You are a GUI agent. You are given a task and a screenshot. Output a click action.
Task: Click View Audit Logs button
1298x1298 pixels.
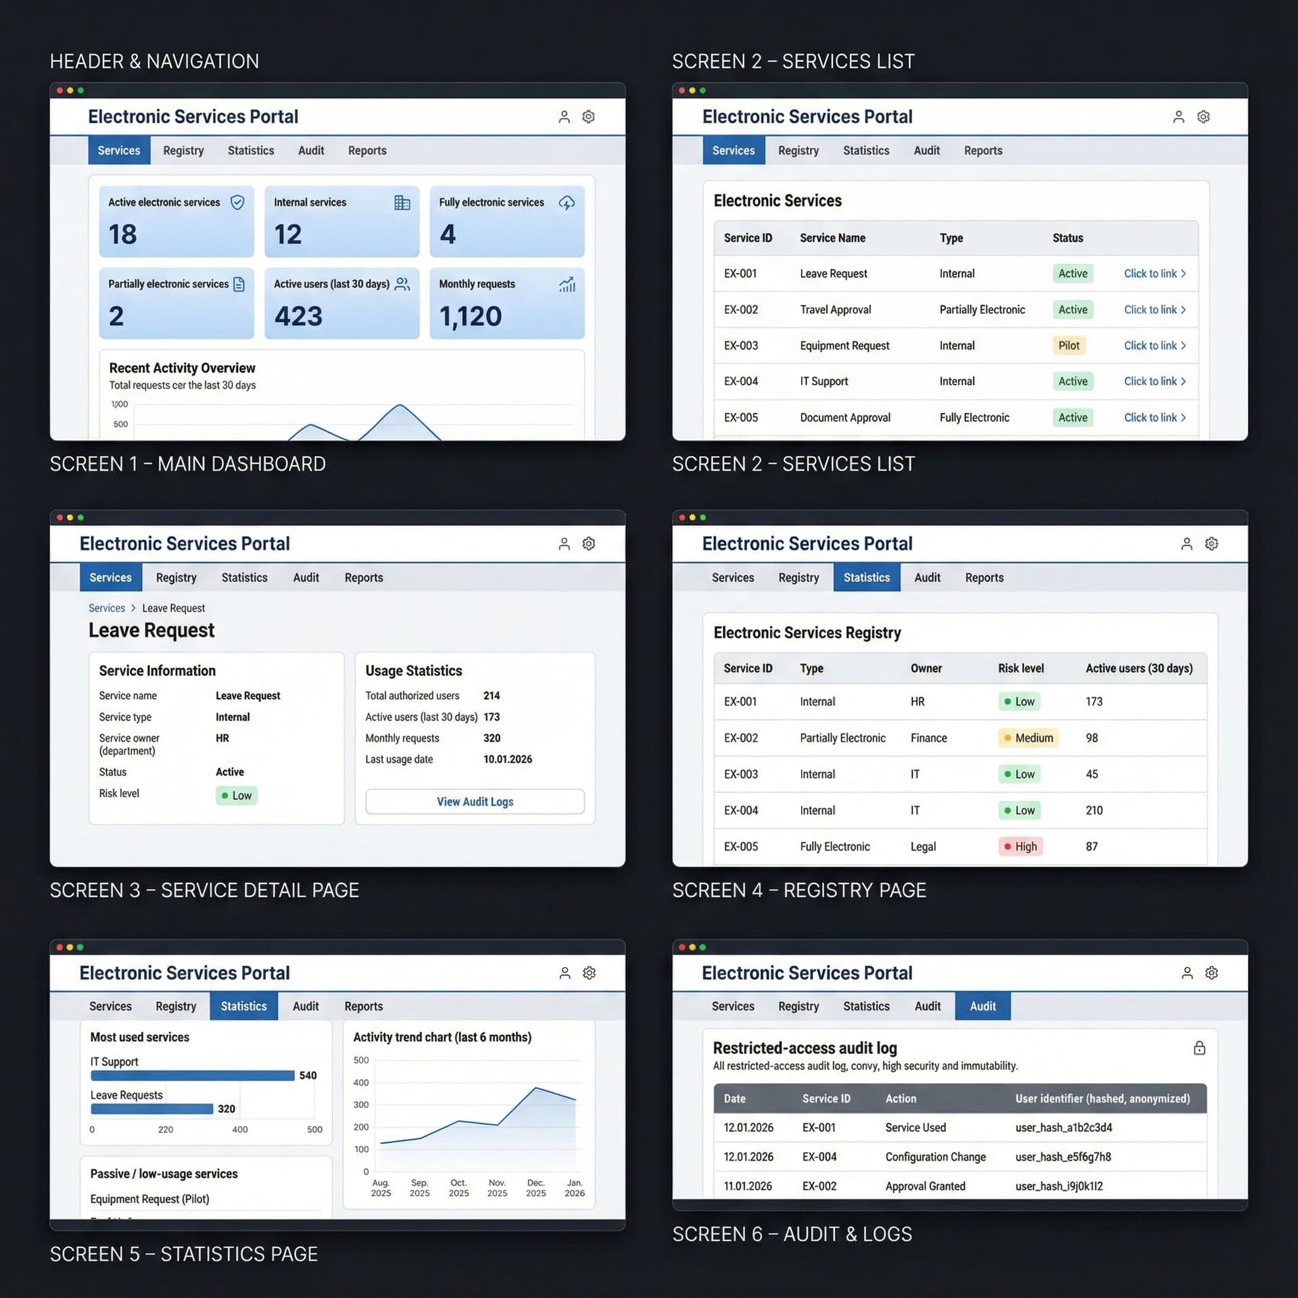(475, 801)
